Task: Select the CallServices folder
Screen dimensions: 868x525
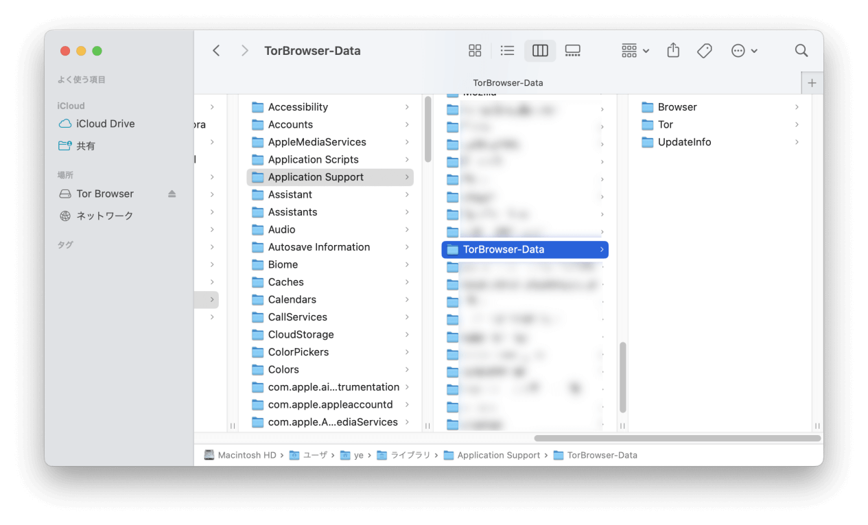Action: point(330,317)
